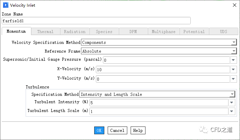This screenshot has width=240, height=140.
Task: Click the Fluent app icon in title bar
Action: tap(5, 5)
